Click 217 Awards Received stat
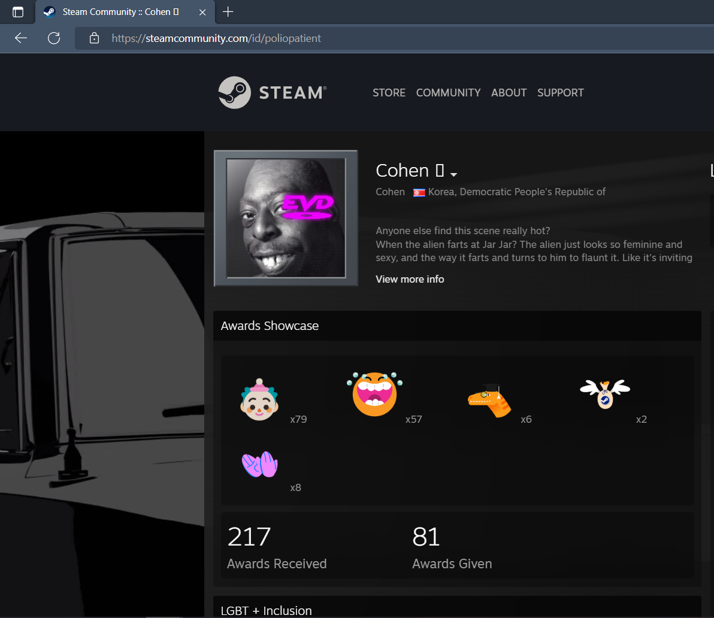 tap(276, 547)
